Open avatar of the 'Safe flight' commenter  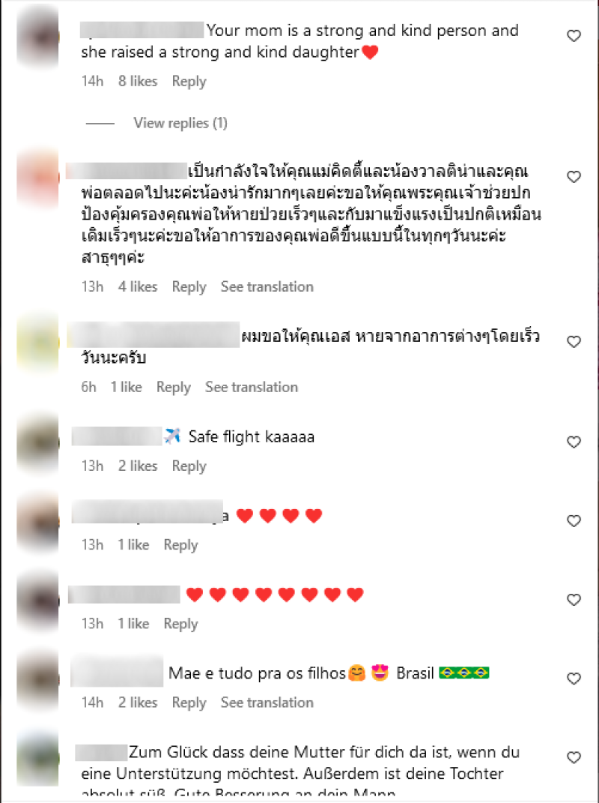pos(38,443)
